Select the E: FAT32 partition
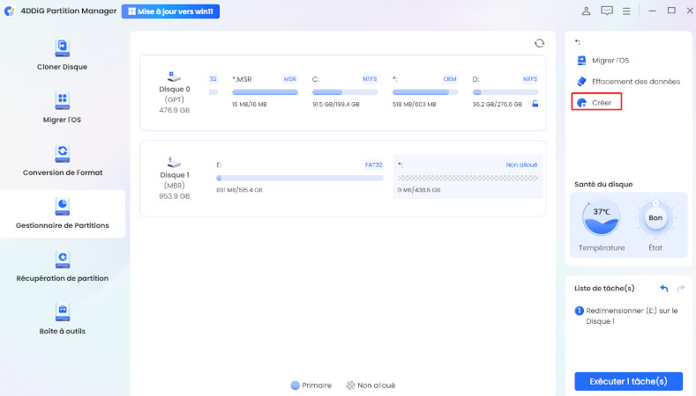The width and height of the screenshot is (696, 396). [x=300, y=177]
